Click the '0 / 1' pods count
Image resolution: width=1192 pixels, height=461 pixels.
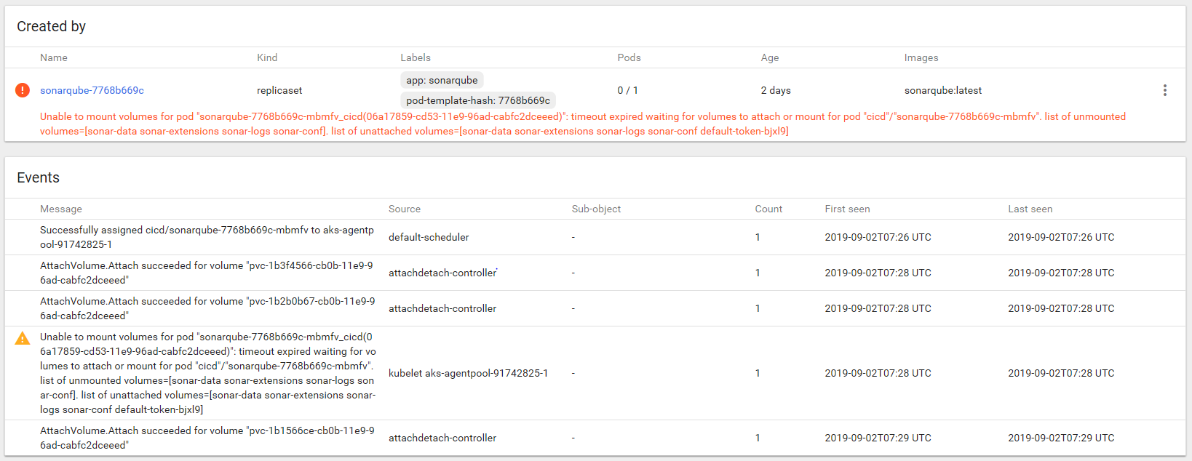click(627, 90)
